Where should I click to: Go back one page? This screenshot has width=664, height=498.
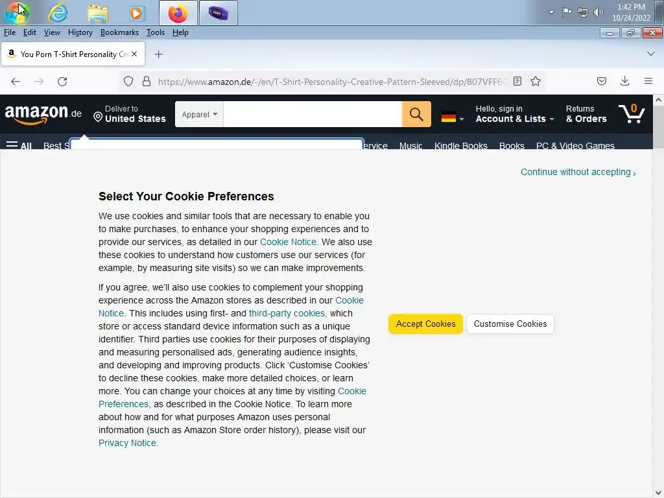16,81
